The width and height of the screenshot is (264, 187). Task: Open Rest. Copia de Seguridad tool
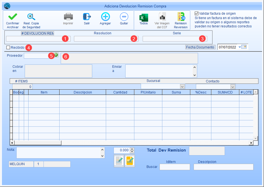point(31,17)
